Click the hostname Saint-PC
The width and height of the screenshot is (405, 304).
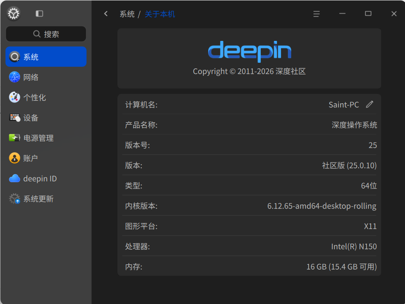click(x=343, y=104)
